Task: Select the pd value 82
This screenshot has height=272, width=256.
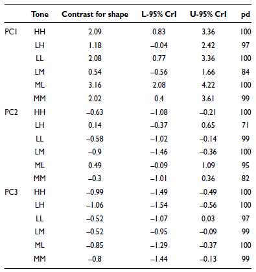Action: click(246, 179)
